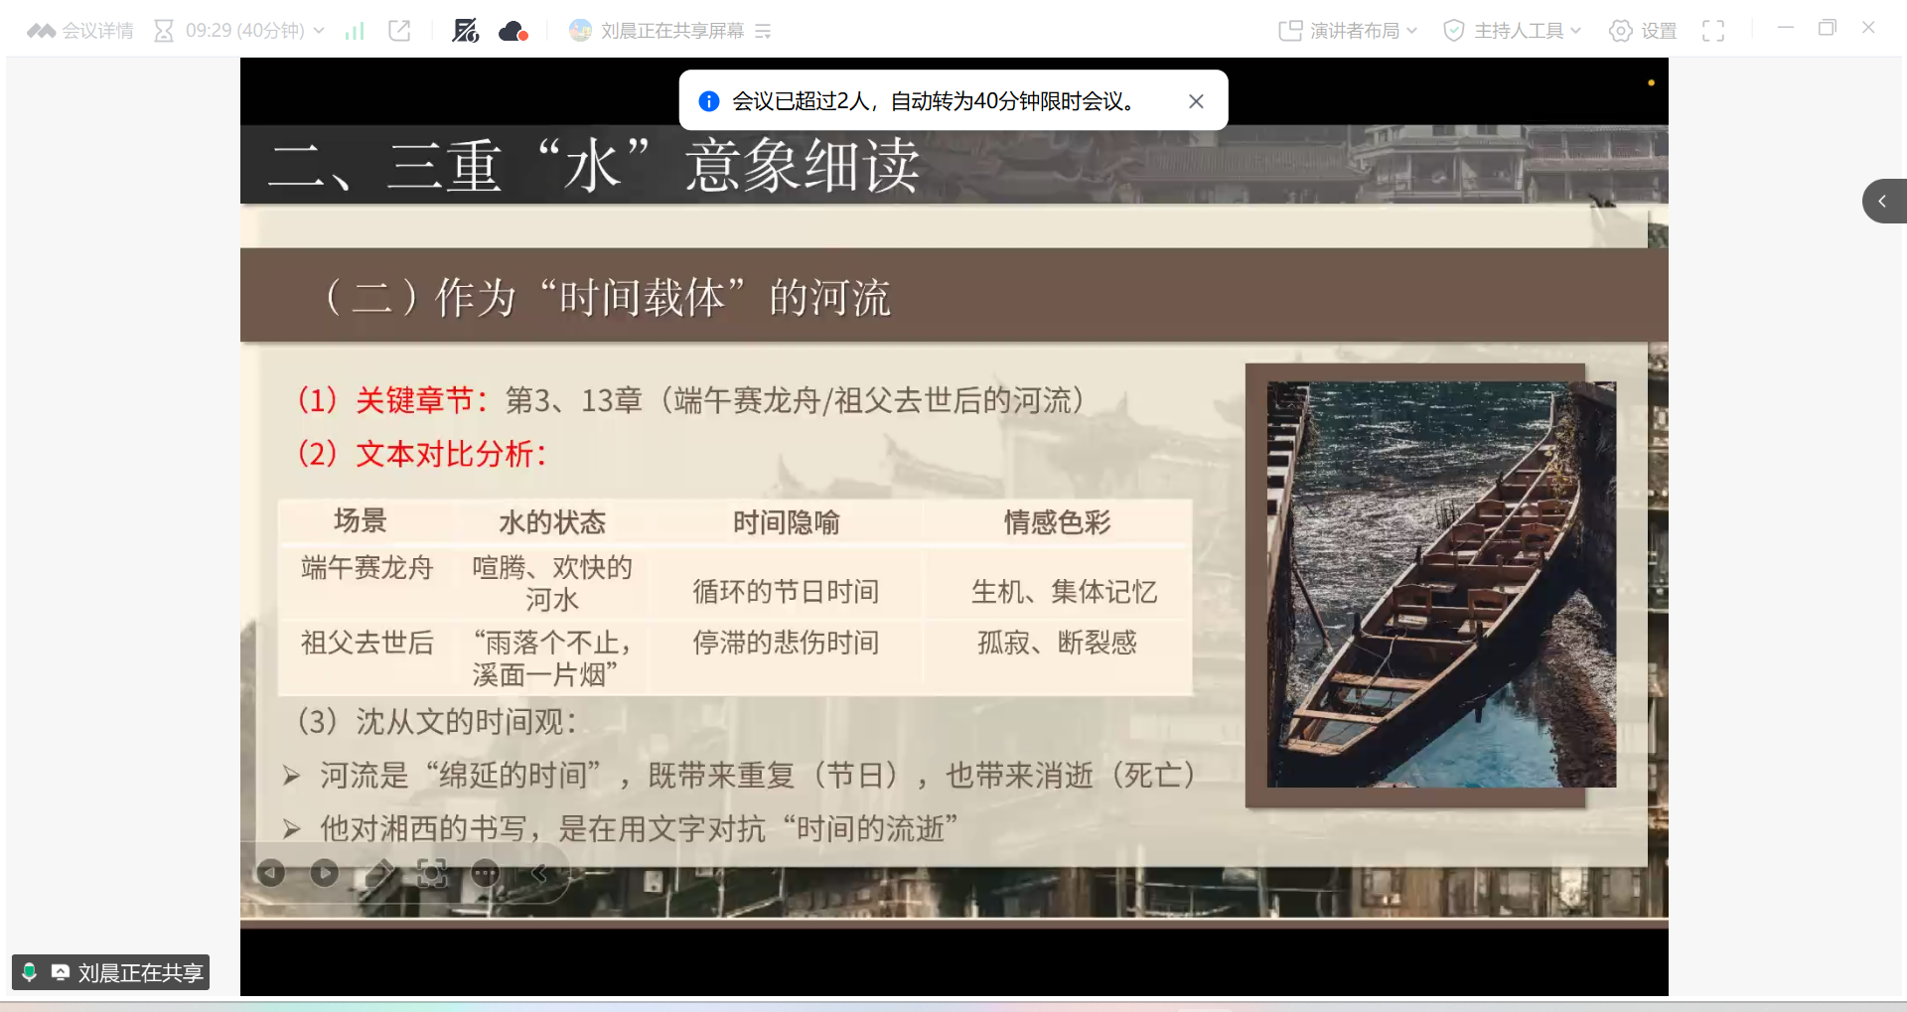Expand the 主持人工具 host tools dropdown

click(x=1512, y=31)
